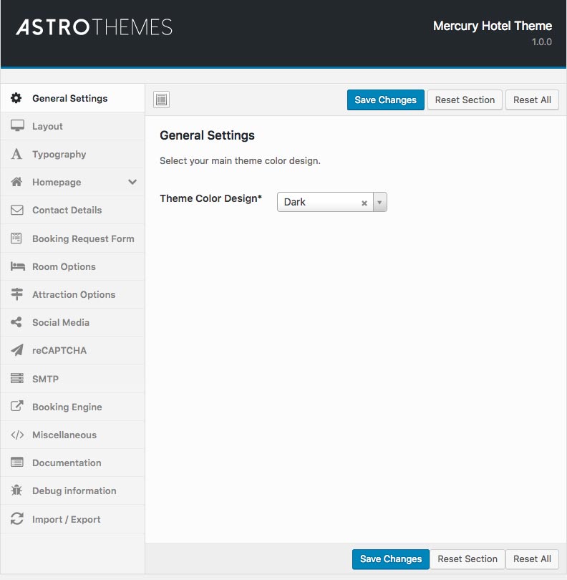567x580 pixels.
Task: Open the Documentation section
Action: (x=72, y=463)
